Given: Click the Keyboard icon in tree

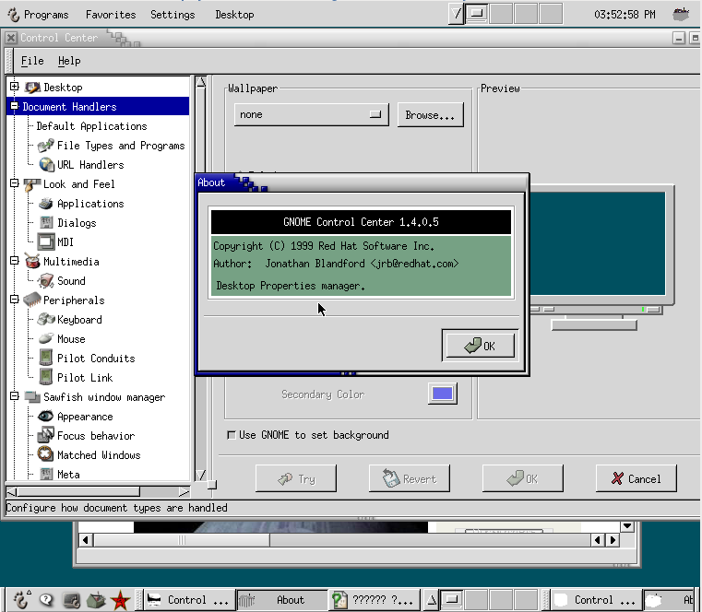Looking at the screenshot, I should 46,320.
